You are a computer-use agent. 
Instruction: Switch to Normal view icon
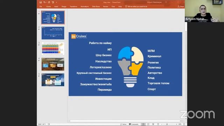pyautogui.click(x=143, y=124)
